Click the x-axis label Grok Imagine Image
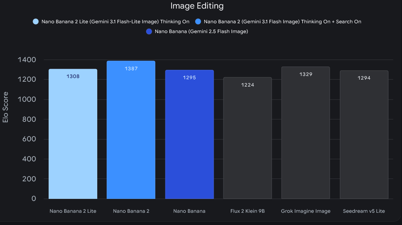Screen dimensions: 402x225 [x=306, y=211]
